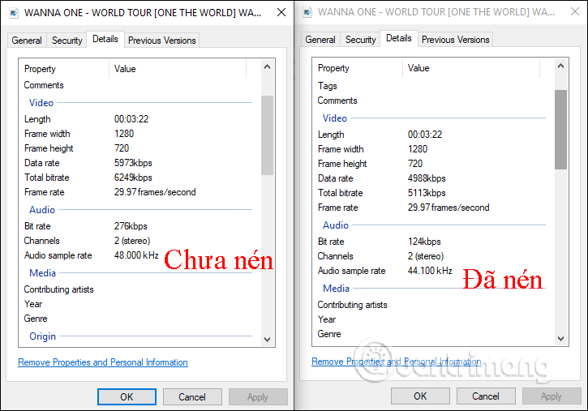Click the file icon in the right window's title bar

tap(307, 12)
